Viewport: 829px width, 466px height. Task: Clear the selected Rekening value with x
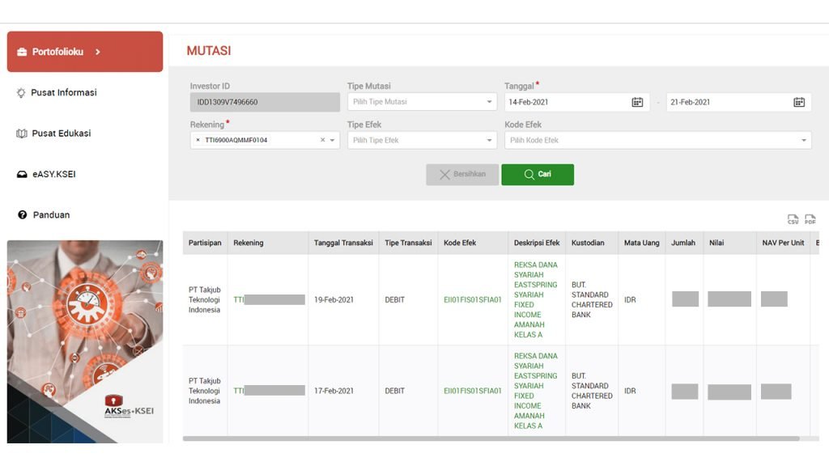322,140
